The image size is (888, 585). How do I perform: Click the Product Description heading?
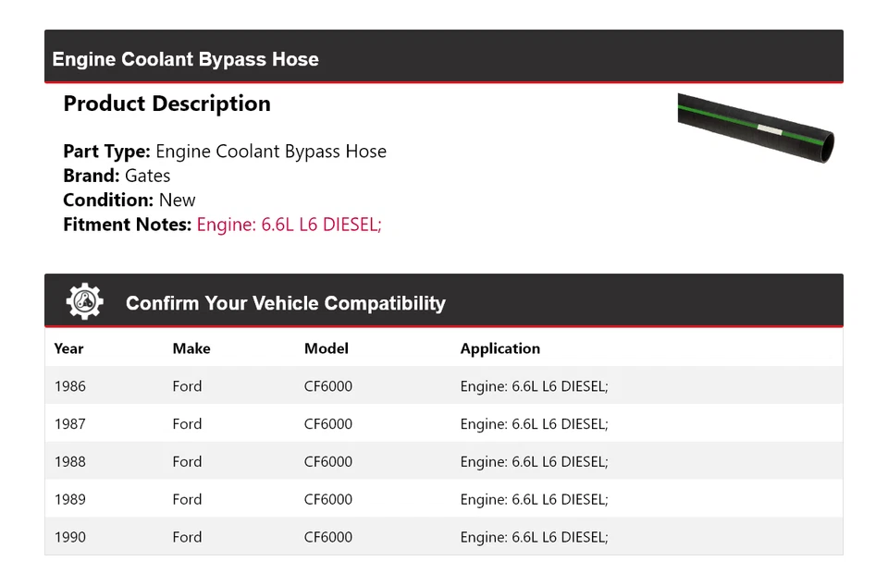pos(166,104)
